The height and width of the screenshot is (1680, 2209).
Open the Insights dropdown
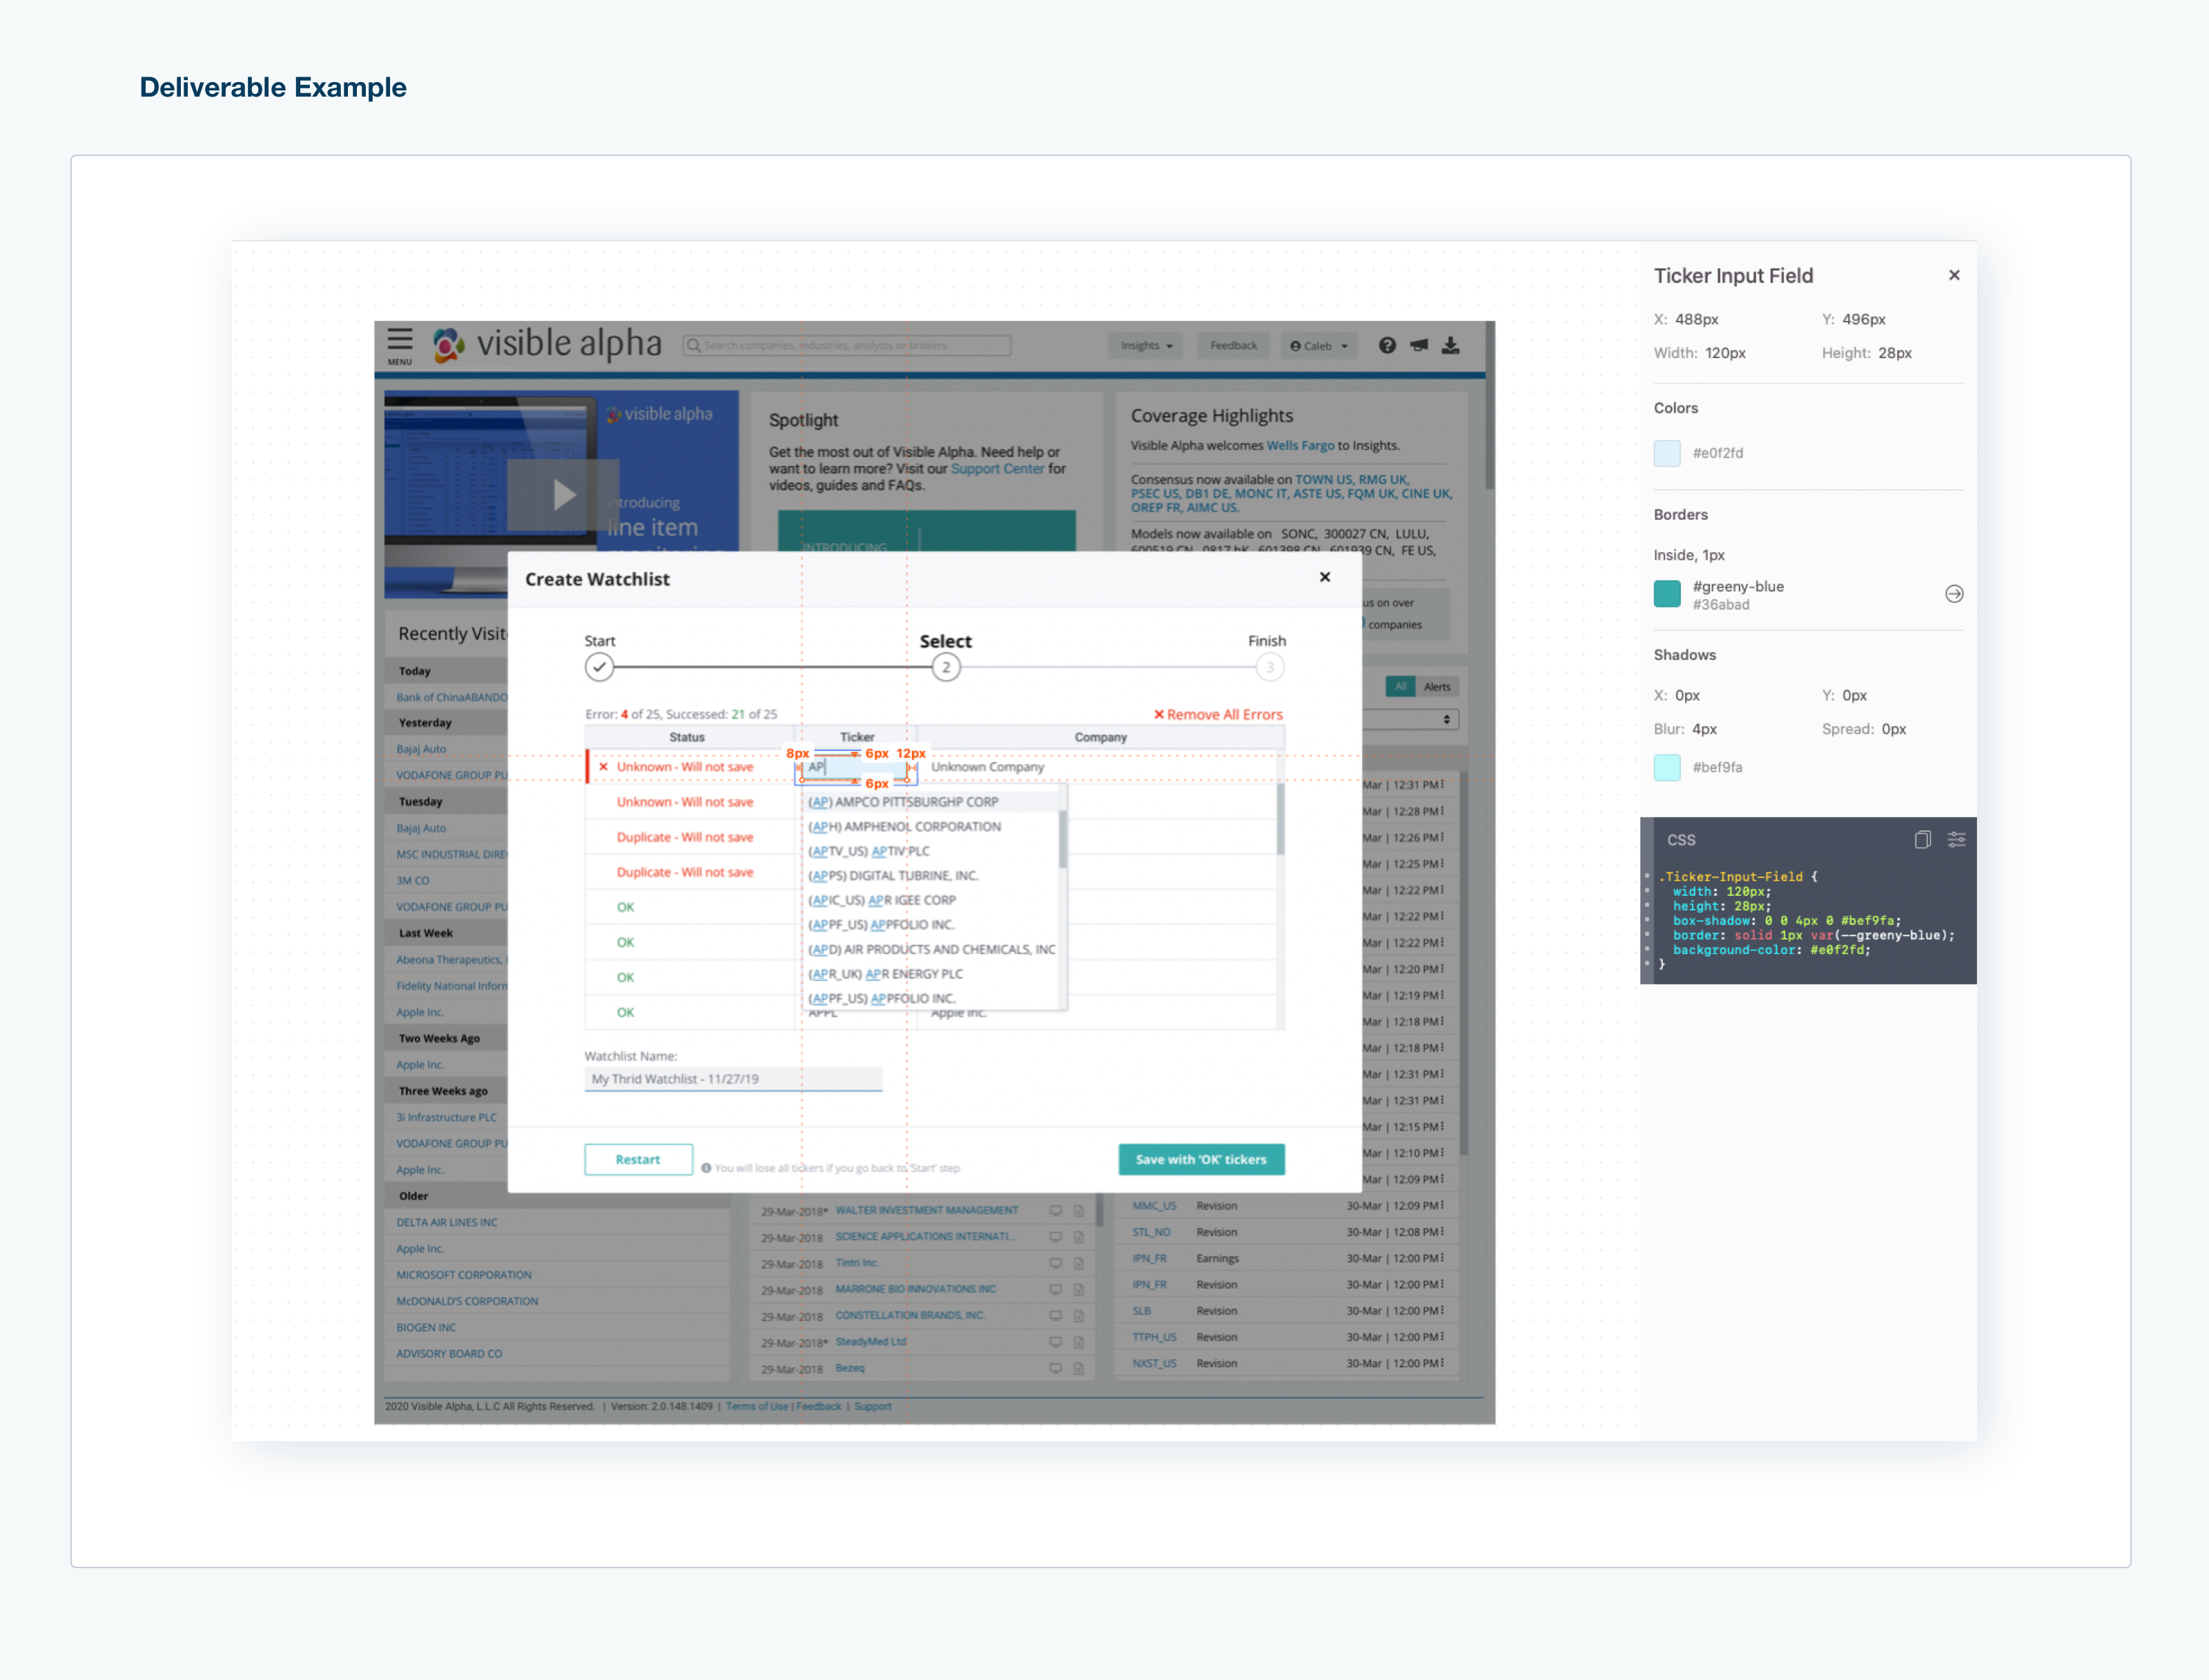(x=1146, y=346)
